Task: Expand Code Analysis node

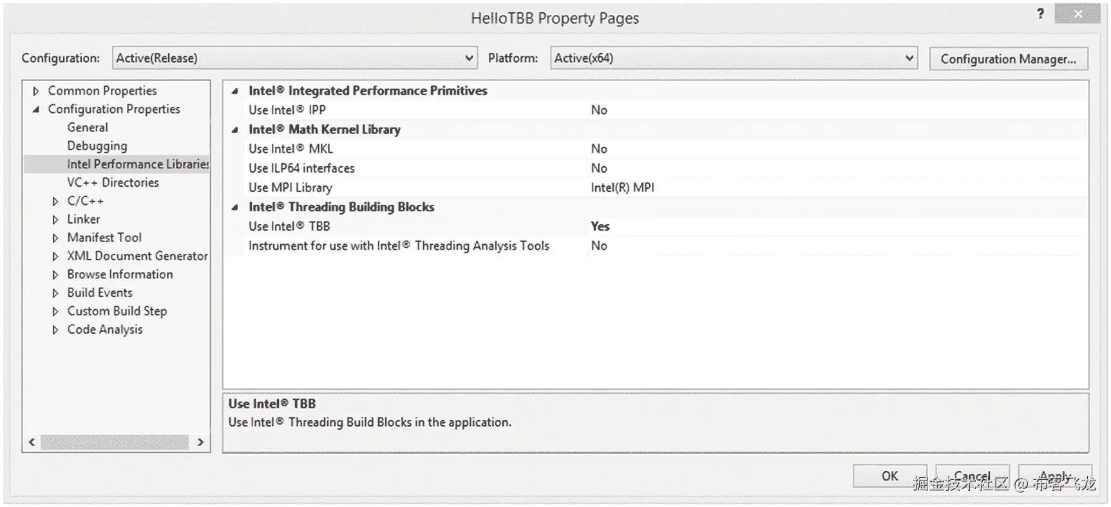Action: point(55,330)
